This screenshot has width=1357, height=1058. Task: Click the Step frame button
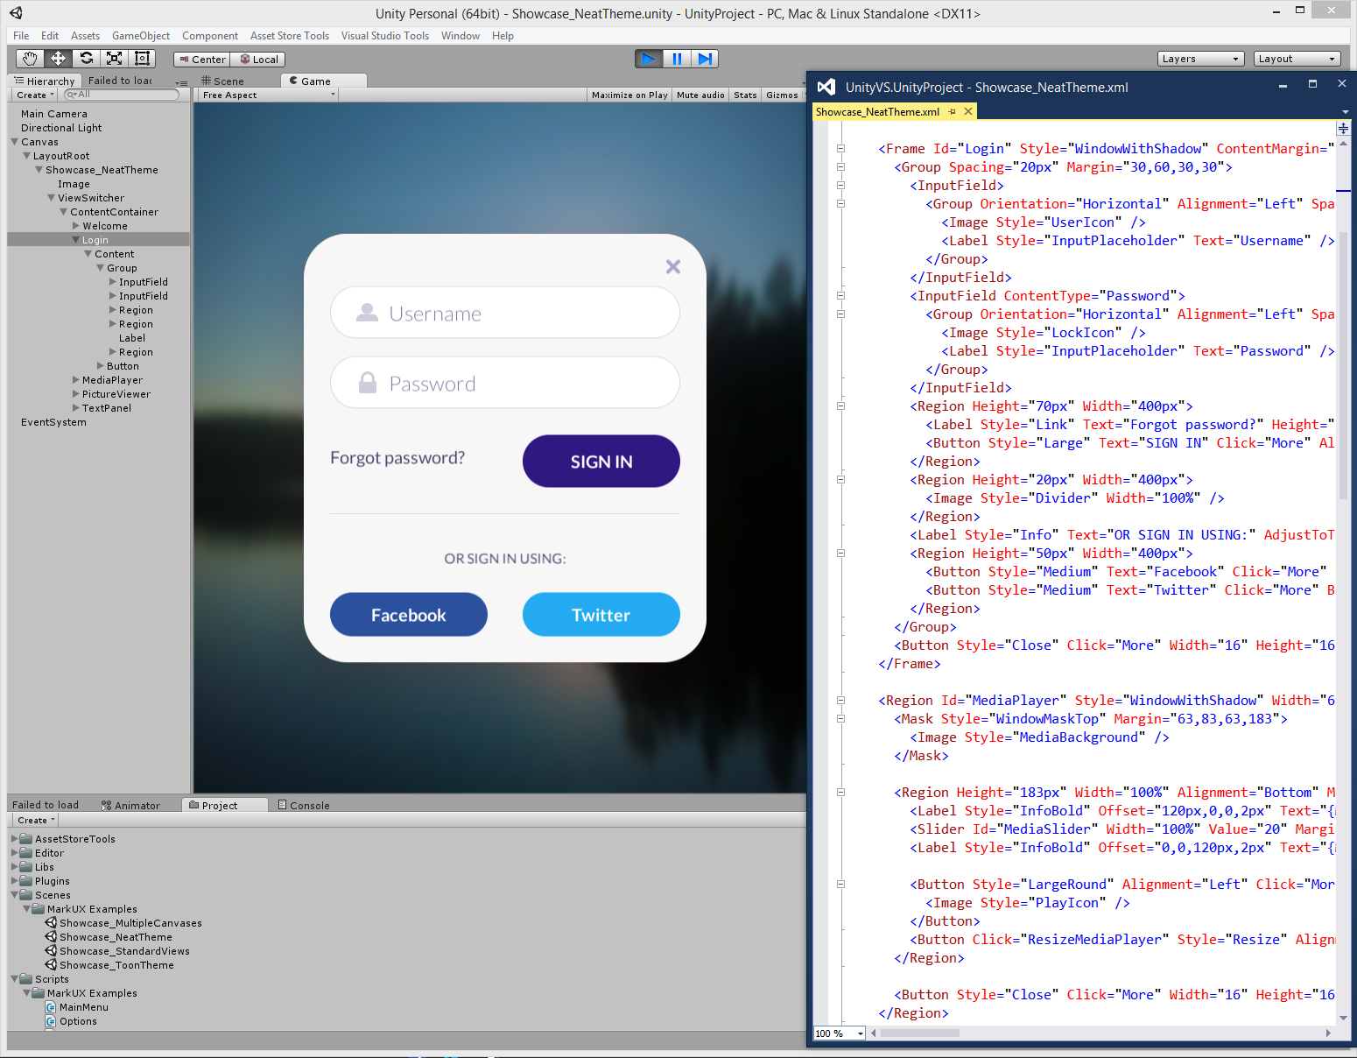pos(706,59)
